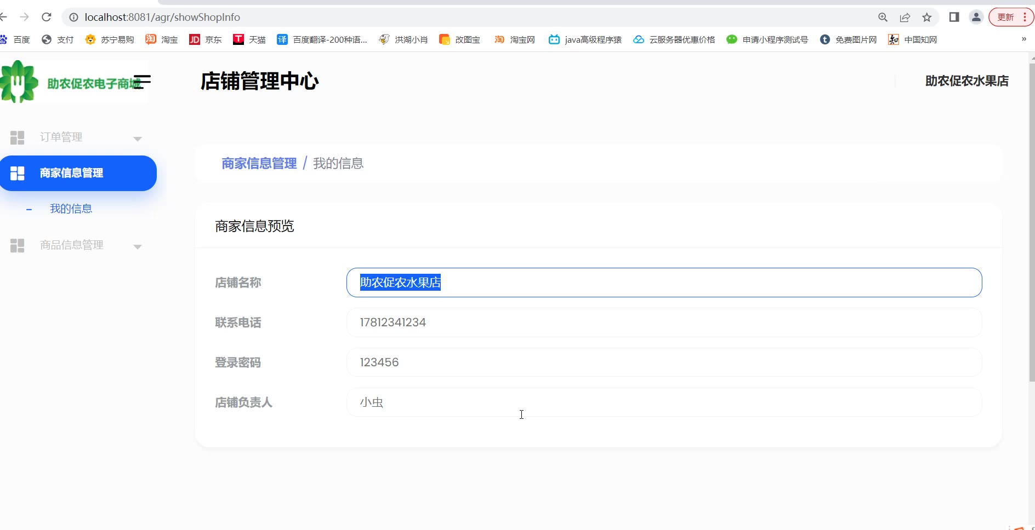Expand the 商品信息管理 dropdown arrow

click(x=138, y=246)
